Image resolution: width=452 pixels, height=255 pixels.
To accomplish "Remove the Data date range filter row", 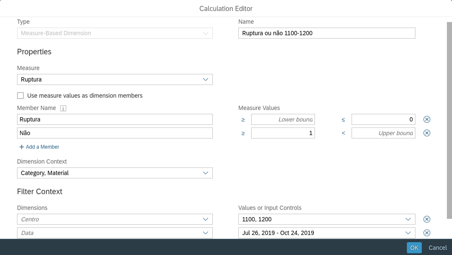I will [x=426, y=233].
